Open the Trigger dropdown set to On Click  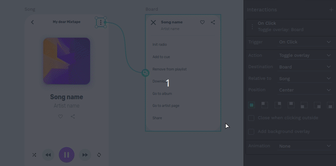(305, 42)
